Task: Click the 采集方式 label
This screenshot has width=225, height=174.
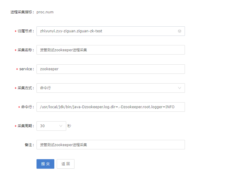Action: (26, 88)
